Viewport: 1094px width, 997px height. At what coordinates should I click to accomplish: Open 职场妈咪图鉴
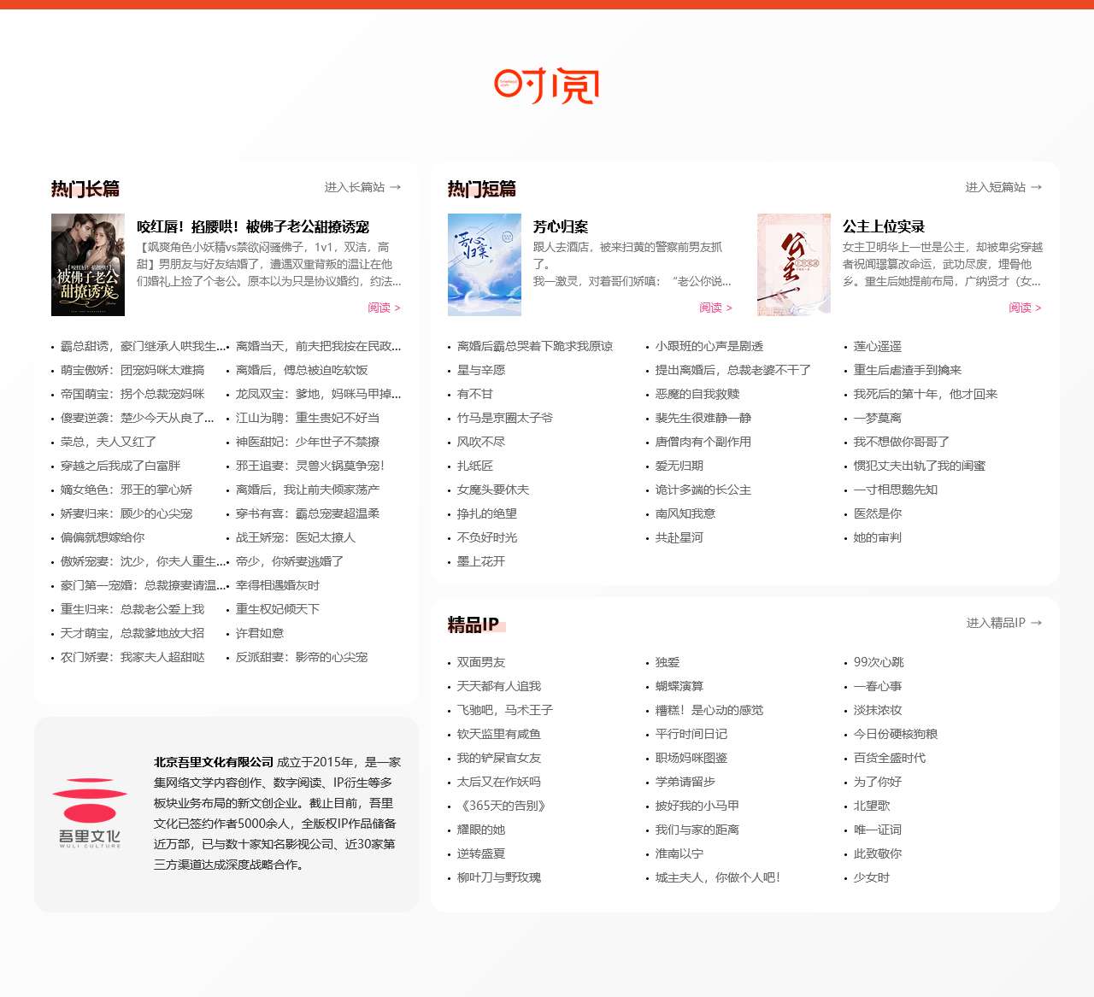[691, 758]
